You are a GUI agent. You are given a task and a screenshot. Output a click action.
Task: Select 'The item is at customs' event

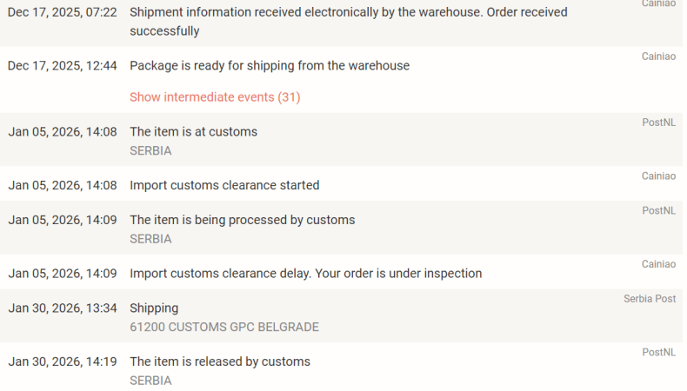[193, 132]
